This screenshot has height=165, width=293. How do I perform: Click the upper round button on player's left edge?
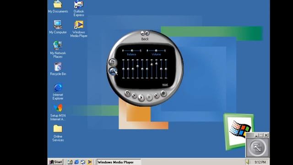(x=112, y=62)
